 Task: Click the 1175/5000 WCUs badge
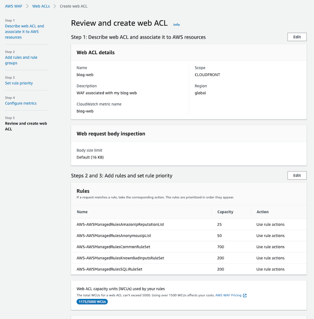[92, 302]
